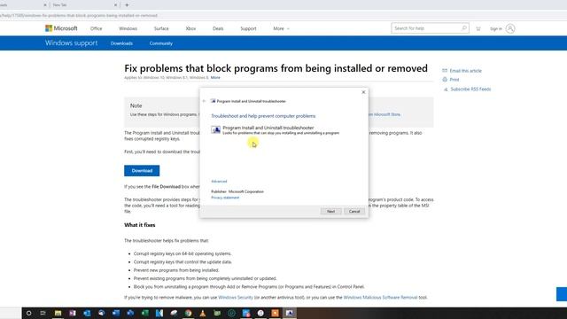
Task: Open the Privacy statement link
Action: tap(225, 198)
